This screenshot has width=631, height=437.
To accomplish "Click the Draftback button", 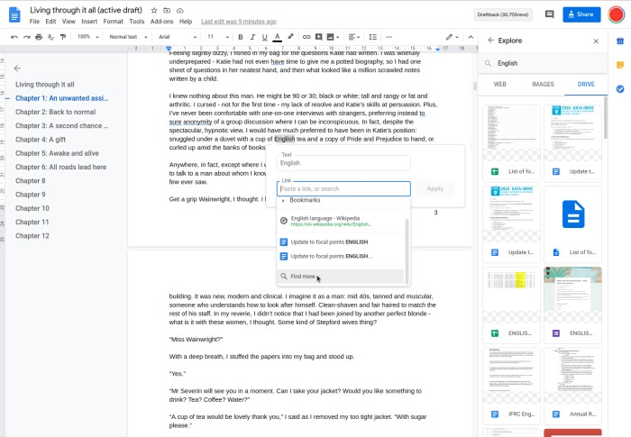I will (503, 14).
